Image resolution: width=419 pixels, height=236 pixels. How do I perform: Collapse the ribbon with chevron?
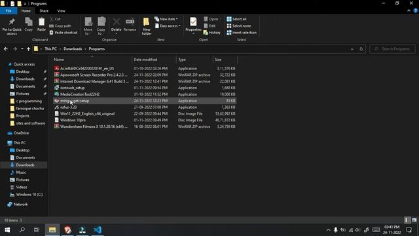pos(409,10)
